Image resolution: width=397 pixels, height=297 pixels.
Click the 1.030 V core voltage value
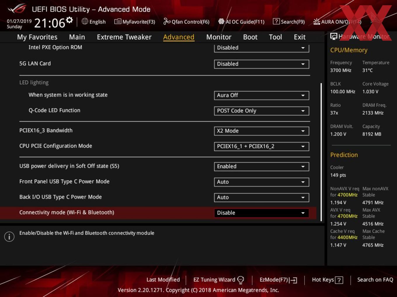[x=370, y=91]
